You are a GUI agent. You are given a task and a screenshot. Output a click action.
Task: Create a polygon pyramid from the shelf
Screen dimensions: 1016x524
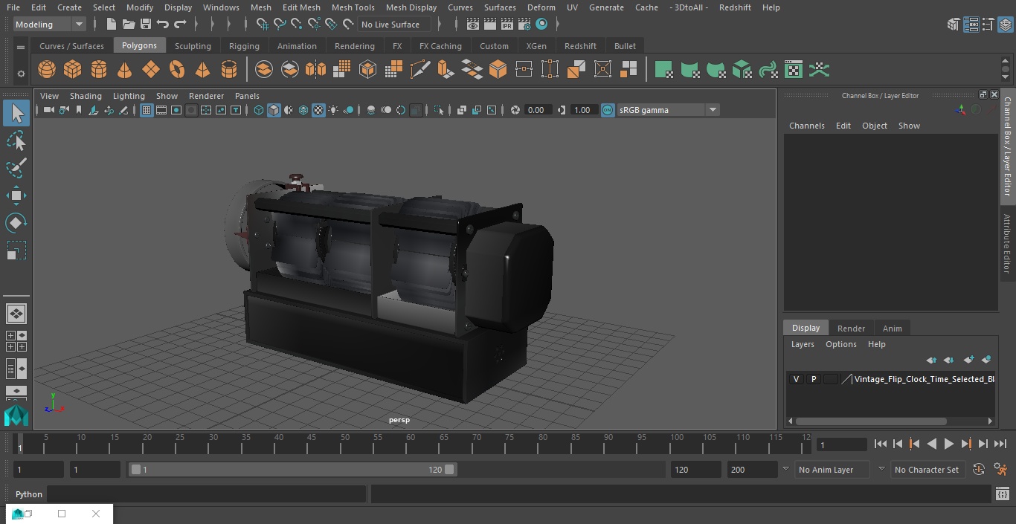point(202,70)
